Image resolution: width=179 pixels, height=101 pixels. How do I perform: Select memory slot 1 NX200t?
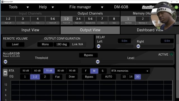pyautogui.click(x=128, y=20)
